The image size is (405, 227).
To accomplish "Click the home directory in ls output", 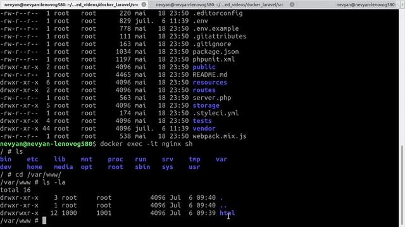I will pyautogui.click(x=34, y=166).
